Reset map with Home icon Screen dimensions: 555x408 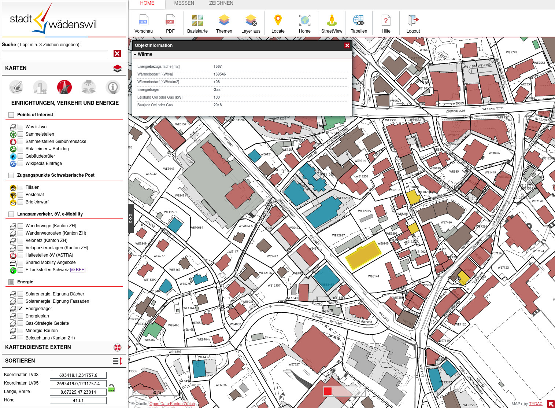[x=305, y=24]
